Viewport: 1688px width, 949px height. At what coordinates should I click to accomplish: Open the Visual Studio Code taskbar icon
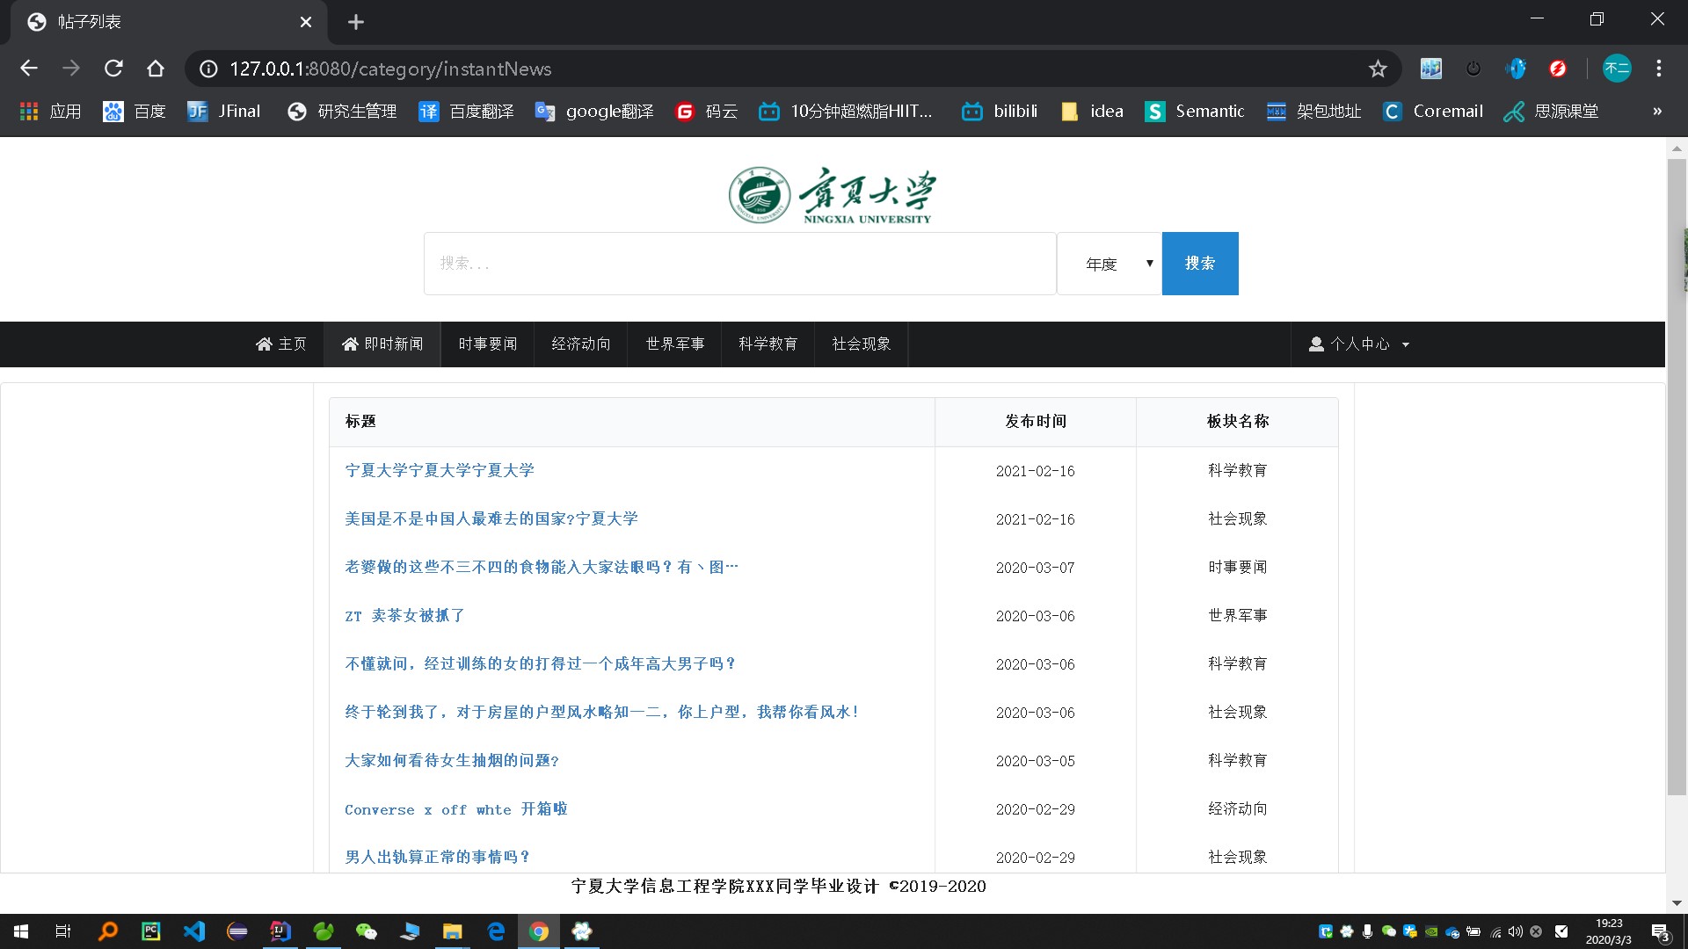point(194,931)
